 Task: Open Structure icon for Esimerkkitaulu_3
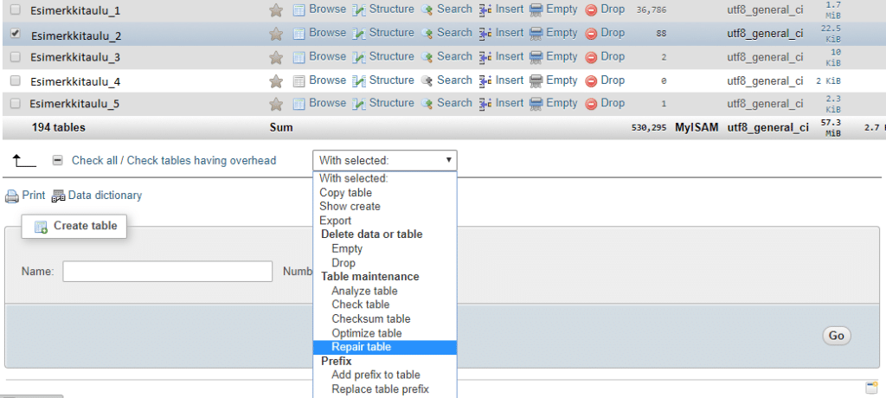(360, 57)
